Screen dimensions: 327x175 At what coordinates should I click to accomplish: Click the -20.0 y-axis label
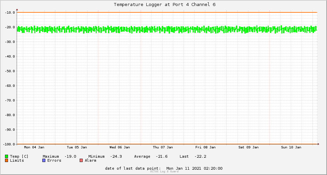click(10, 27)
